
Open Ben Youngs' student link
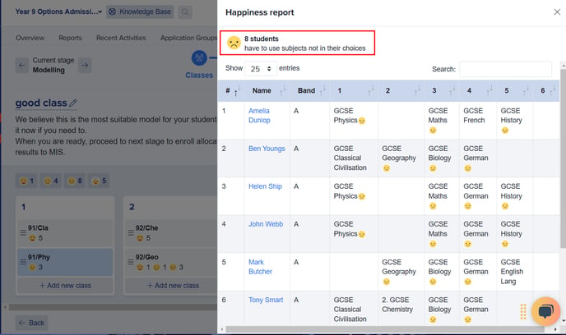click(267, 149)
